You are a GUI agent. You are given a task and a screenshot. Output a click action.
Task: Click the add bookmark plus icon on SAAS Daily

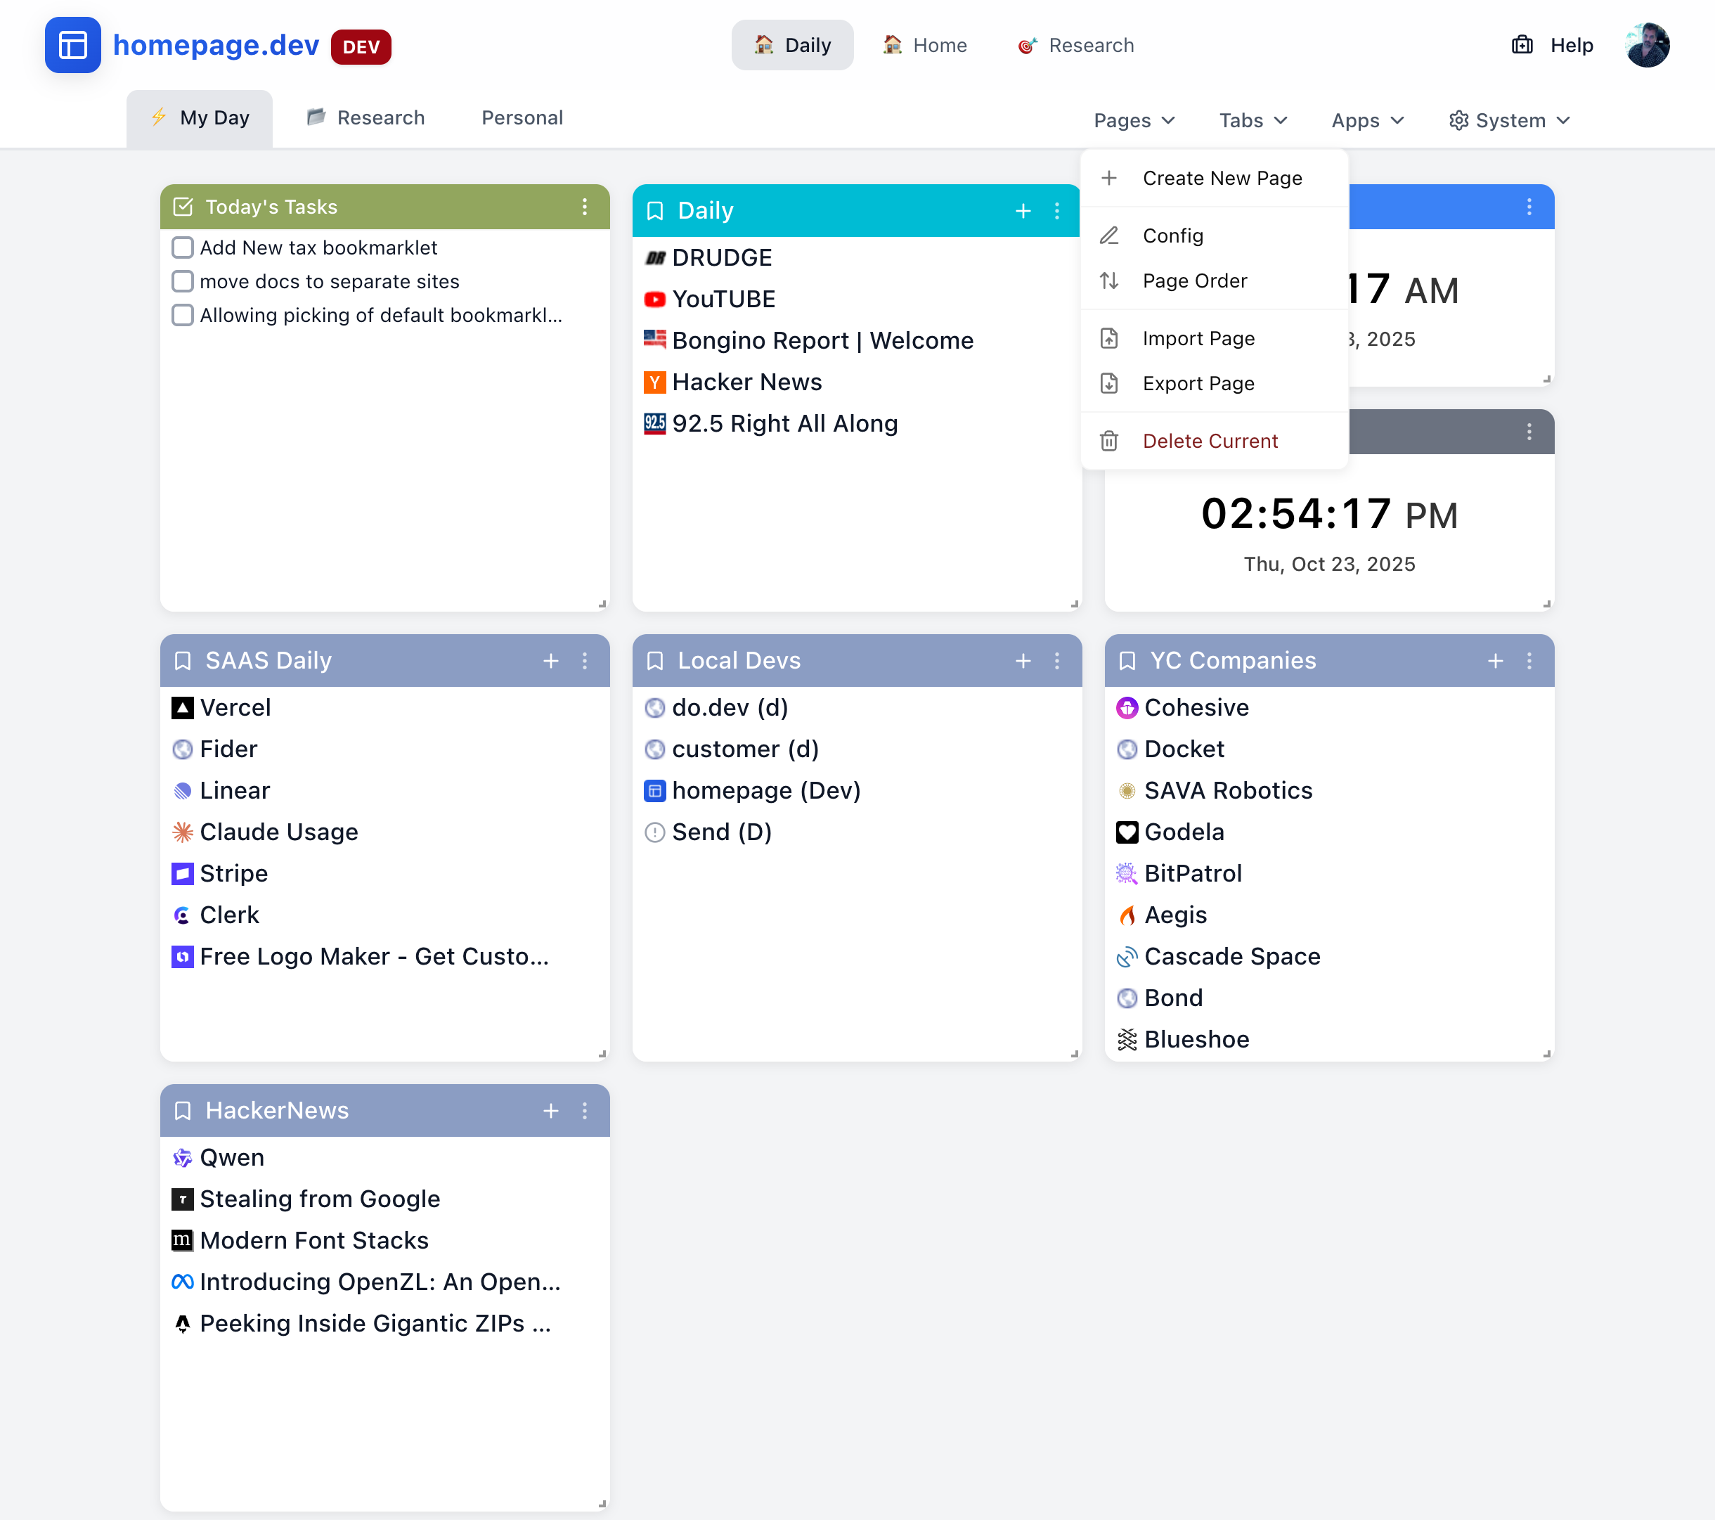tap(551, 662)
